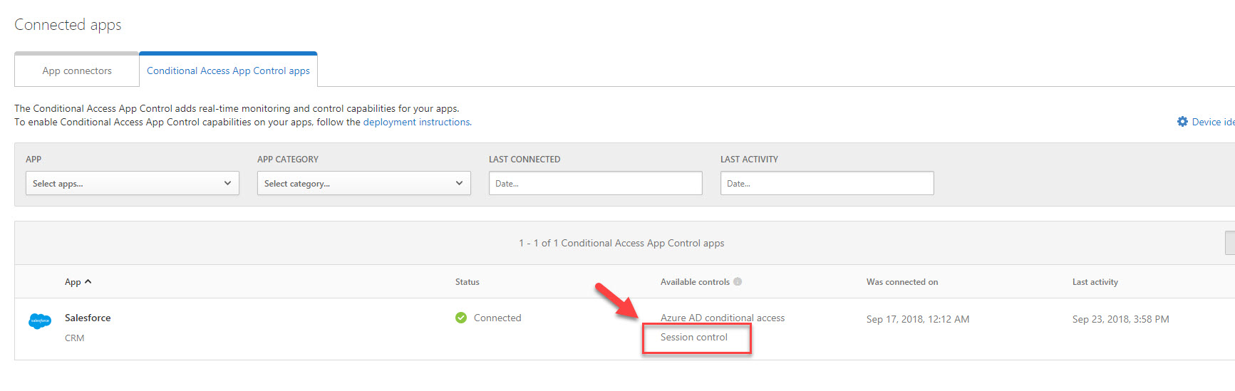Screen dimensions: 1235x391
Task: Select Conditional Access App Control apps tab
Action: coord(228,71)
